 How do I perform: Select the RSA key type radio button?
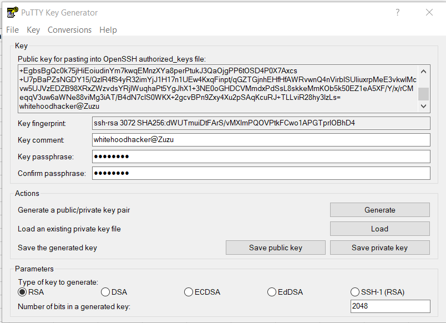[x=22, y=292]
